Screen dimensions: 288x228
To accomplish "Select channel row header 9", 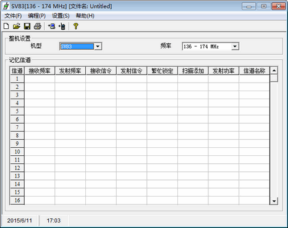I will tap(17, 144).
